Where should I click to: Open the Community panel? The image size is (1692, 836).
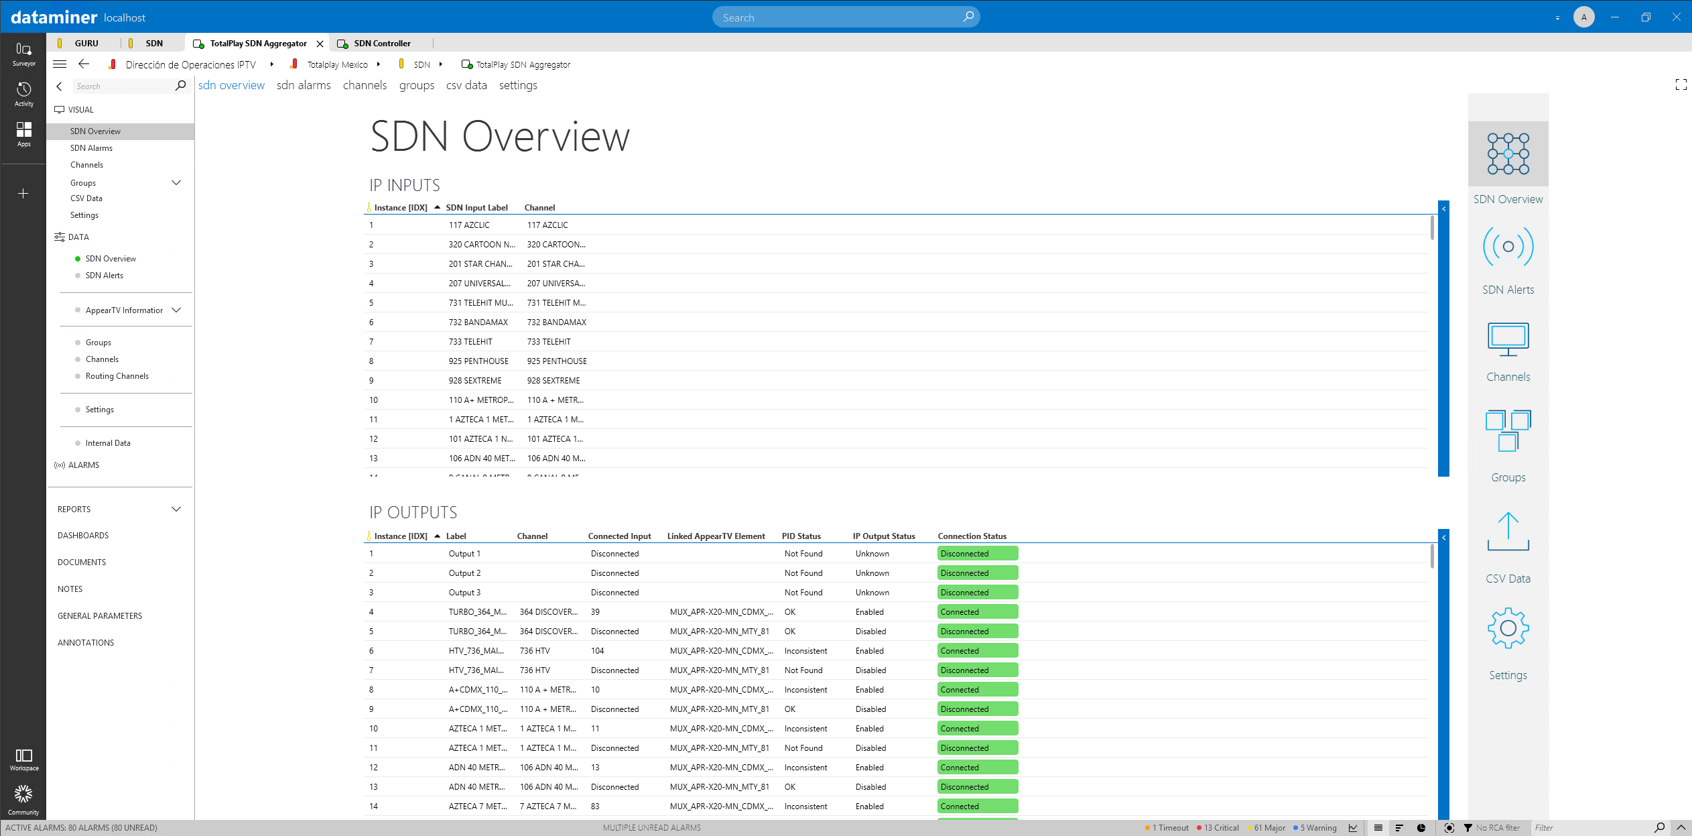point(23,800)
